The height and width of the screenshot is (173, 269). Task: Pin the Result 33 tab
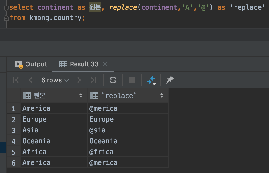point(169,80)
